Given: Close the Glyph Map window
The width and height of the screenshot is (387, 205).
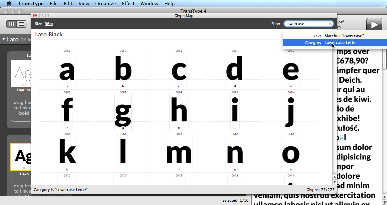Looking at the screenshot, I should click(35, 16).
